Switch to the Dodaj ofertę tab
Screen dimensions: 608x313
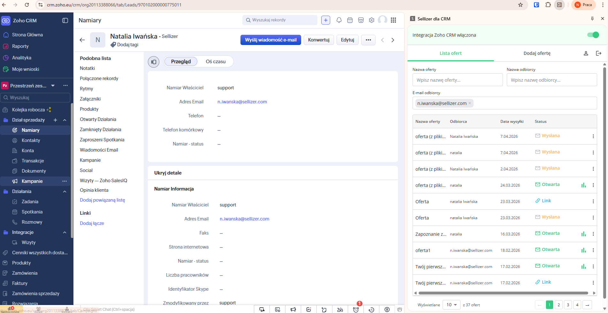536,53
